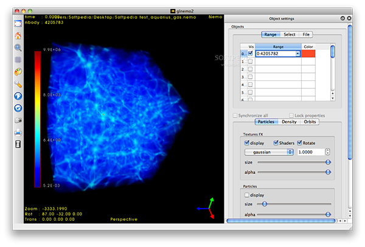The width and height of the screenshot is (365, 247).
Task: Toggle the grid display icon
Action: tap(18, 59)
